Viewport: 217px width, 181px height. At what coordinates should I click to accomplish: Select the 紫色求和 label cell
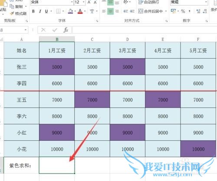click(21, 165)
